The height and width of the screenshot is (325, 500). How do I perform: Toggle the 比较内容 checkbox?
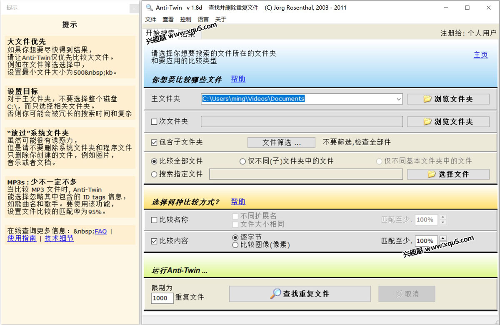154,241
